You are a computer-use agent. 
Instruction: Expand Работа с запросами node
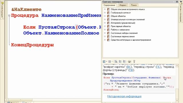click(x=105, y=30)
